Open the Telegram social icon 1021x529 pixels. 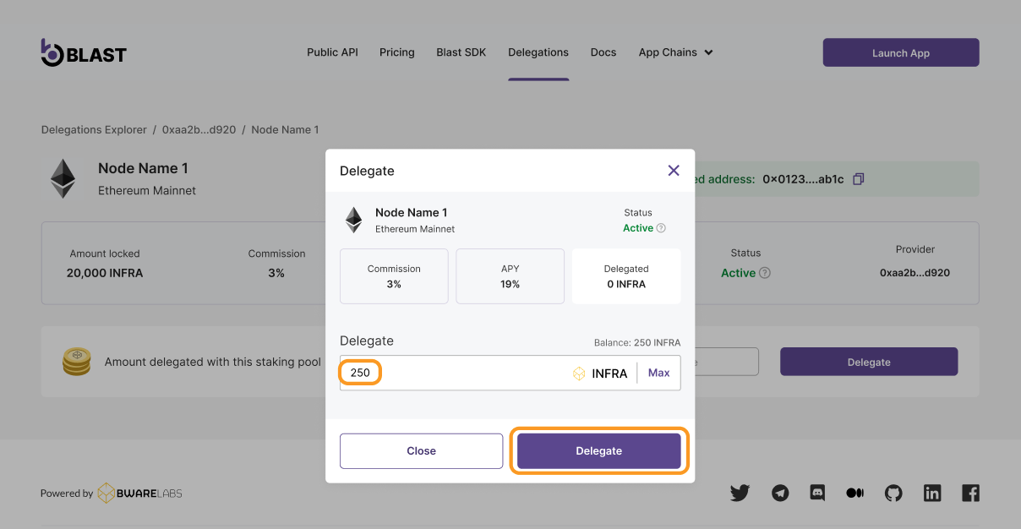tap(780, 493)
